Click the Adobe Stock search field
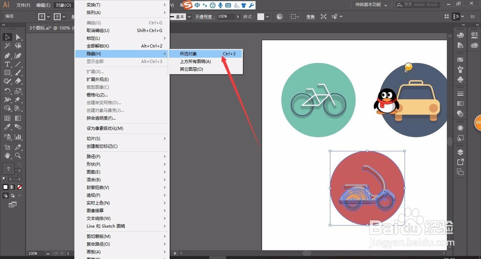This screenshot has height=259, width=481. click(418, 5)
